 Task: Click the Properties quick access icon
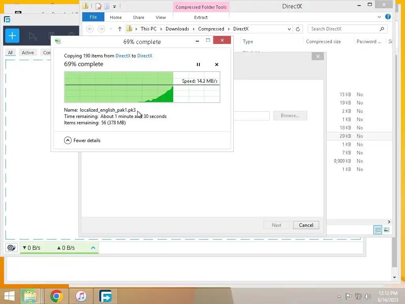click(x=98, y=6)
